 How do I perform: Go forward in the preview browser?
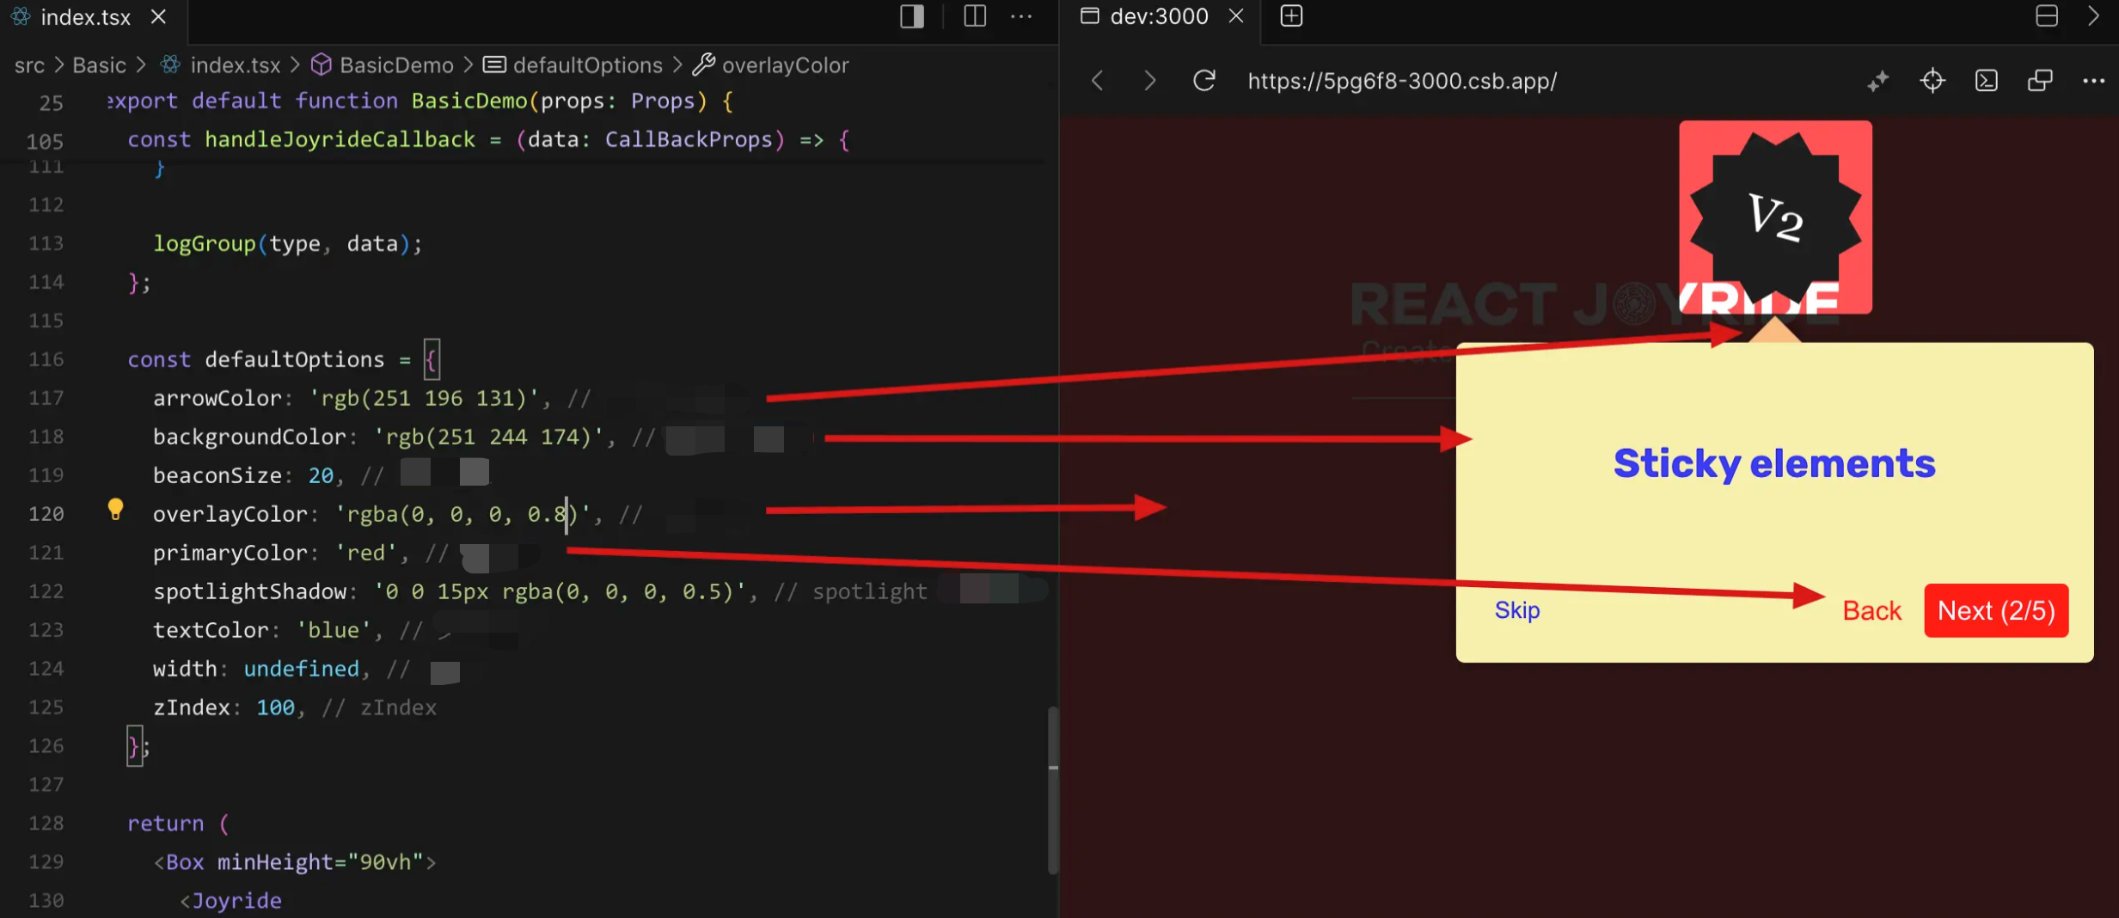1149,81
